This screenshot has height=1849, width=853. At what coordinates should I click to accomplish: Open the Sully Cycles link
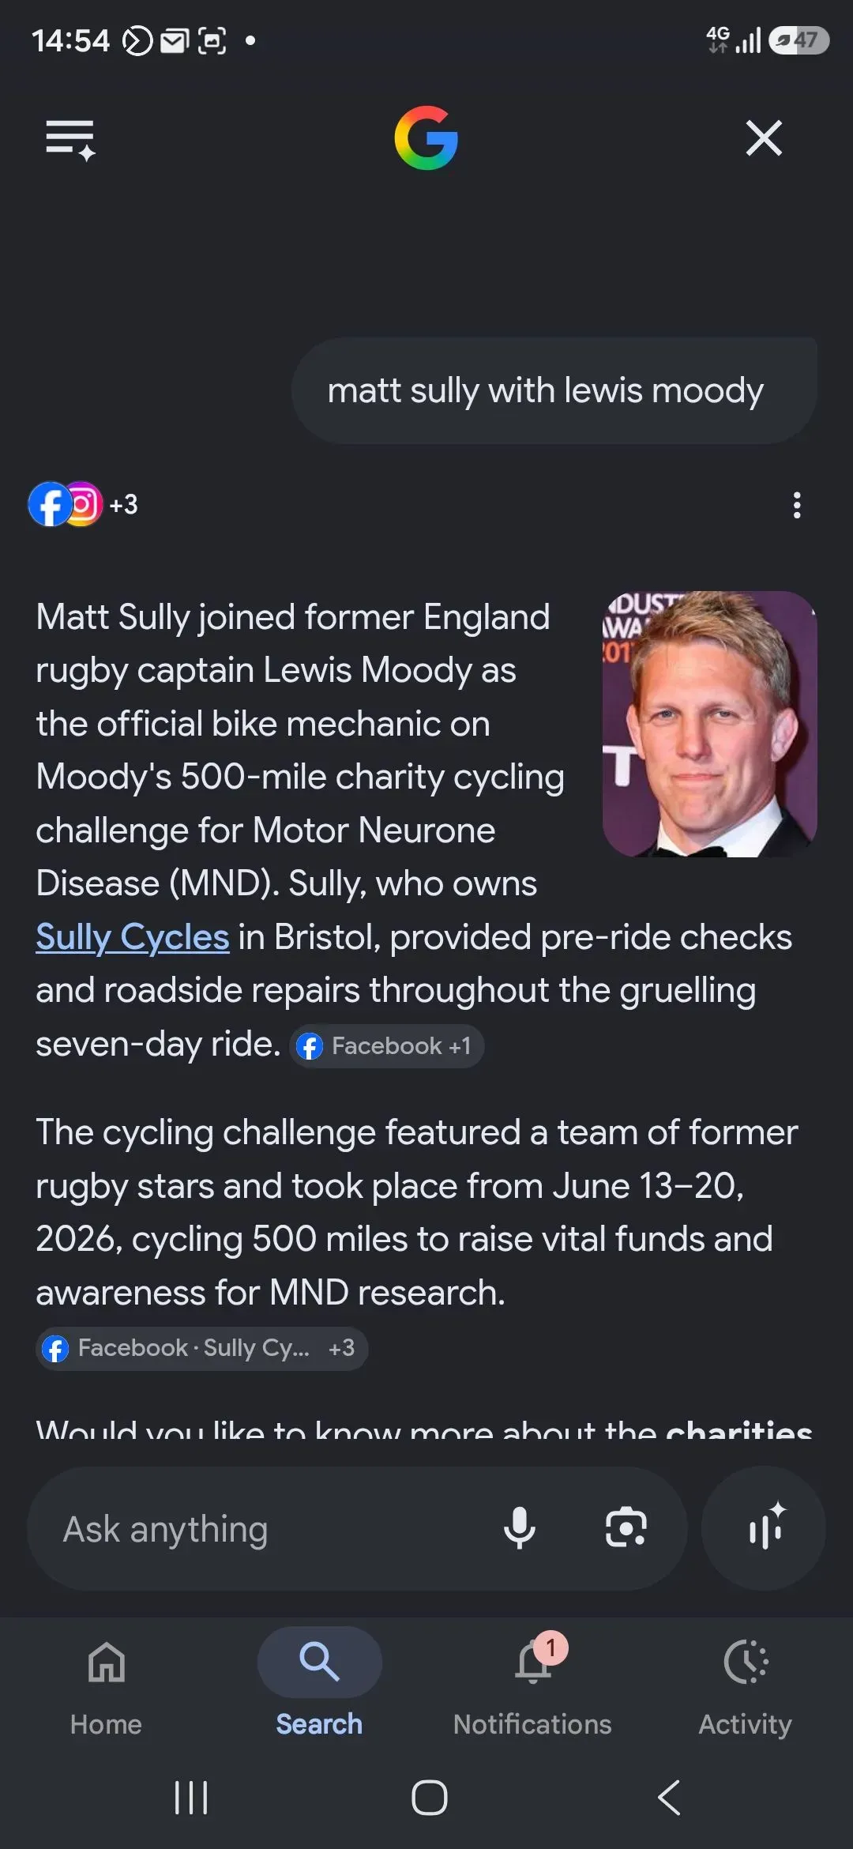pyautogui.click(x=133, y=937)
